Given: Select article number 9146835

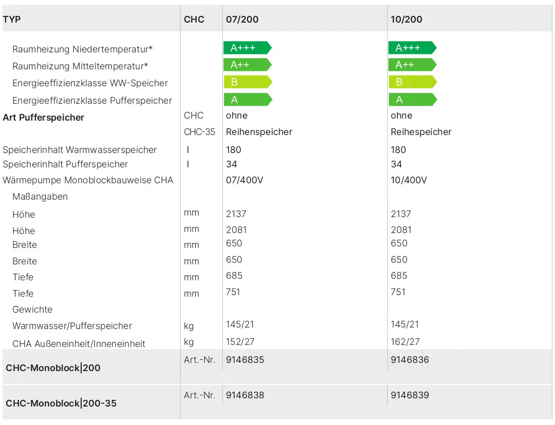Looking at the screenshot, I should (245, 359).
